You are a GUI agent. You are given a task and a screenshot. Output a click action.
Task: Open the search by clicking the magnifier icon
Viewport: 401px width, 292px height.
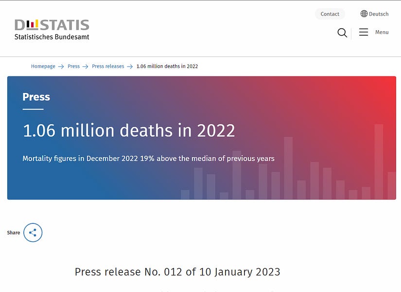coord(342,33)
